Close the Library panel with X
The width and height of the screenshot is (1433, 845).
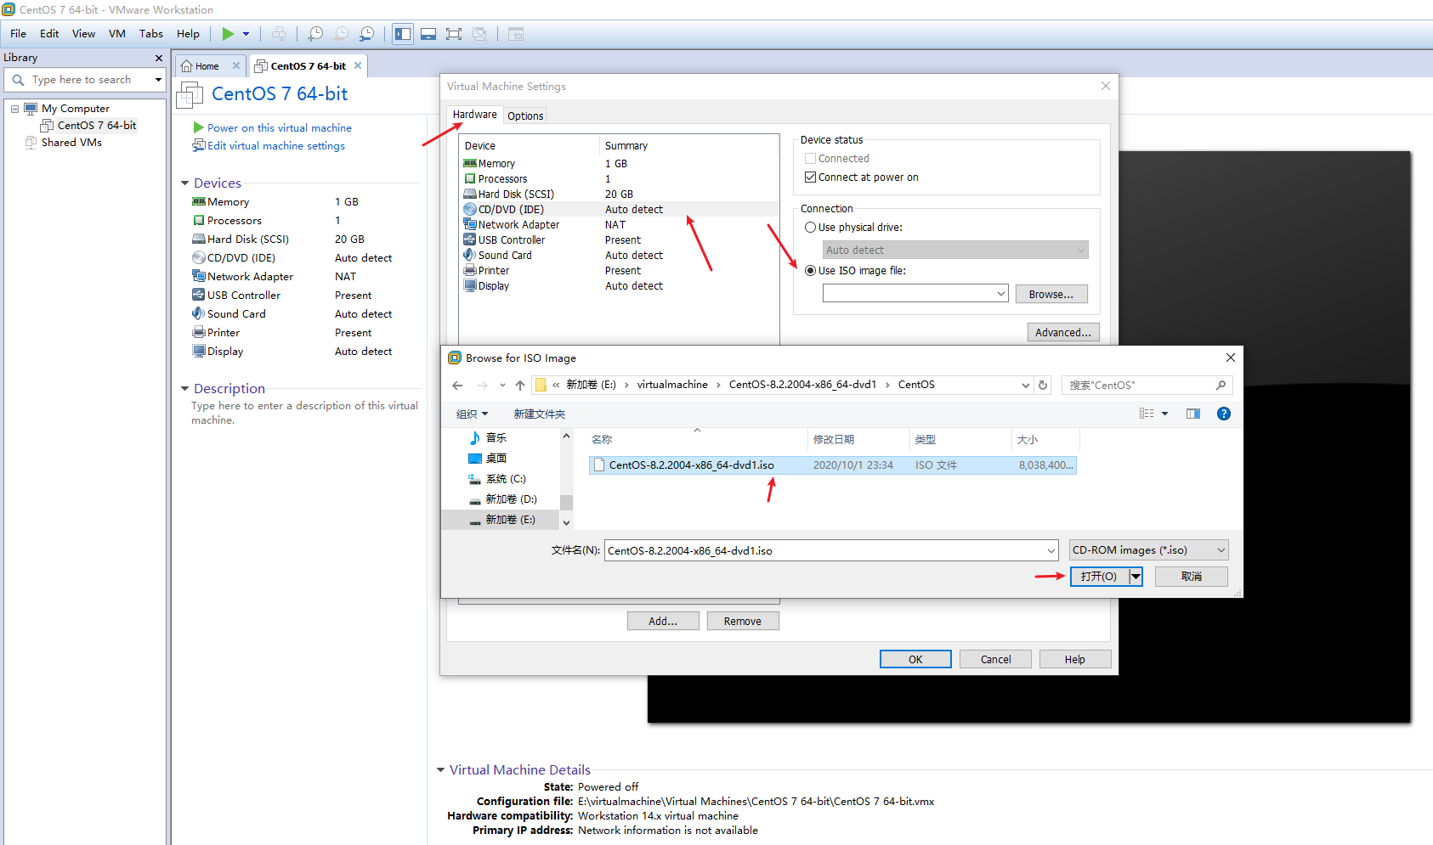click(x=159, y=58)
